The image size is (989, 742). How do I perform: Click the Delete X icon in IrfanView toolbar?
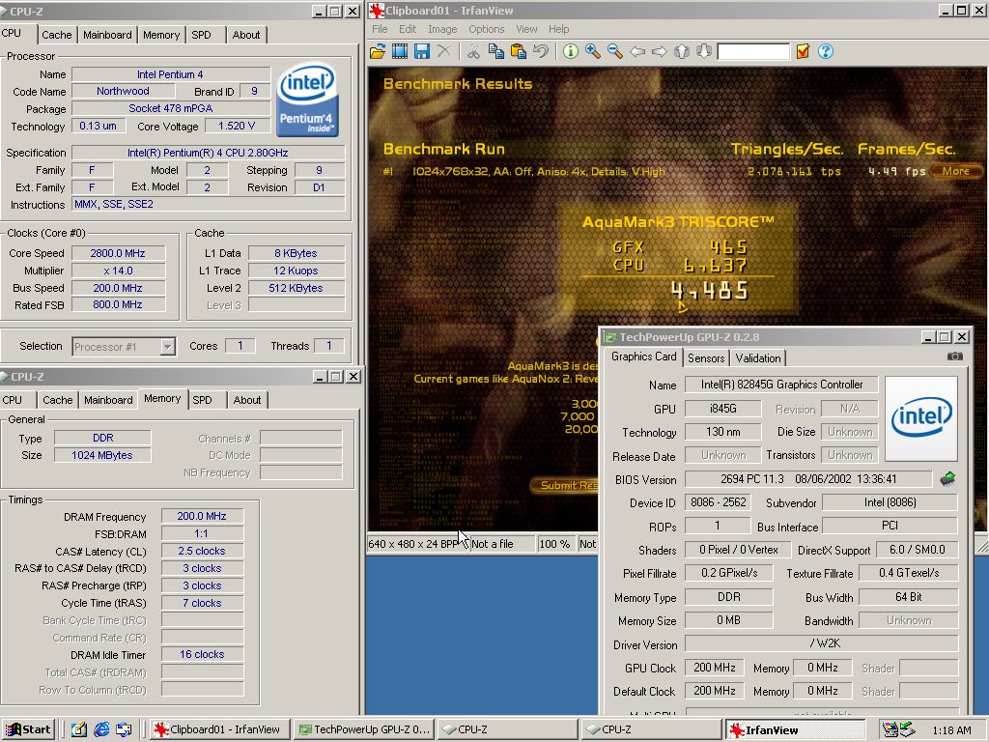443,52
